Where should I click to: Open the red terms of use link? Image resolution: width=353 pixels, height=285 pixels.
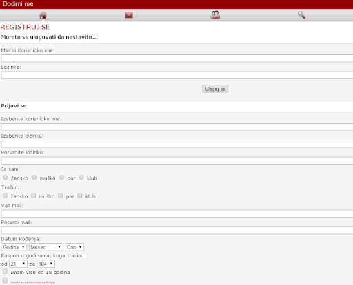41,282
